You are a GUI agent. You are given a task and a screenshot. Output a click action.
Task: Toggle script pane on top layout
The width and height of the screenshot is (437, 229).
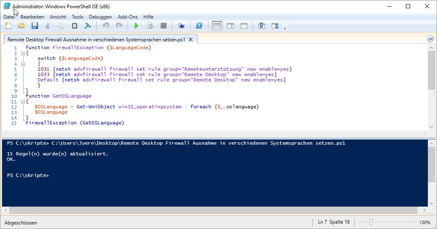(217, 26)
